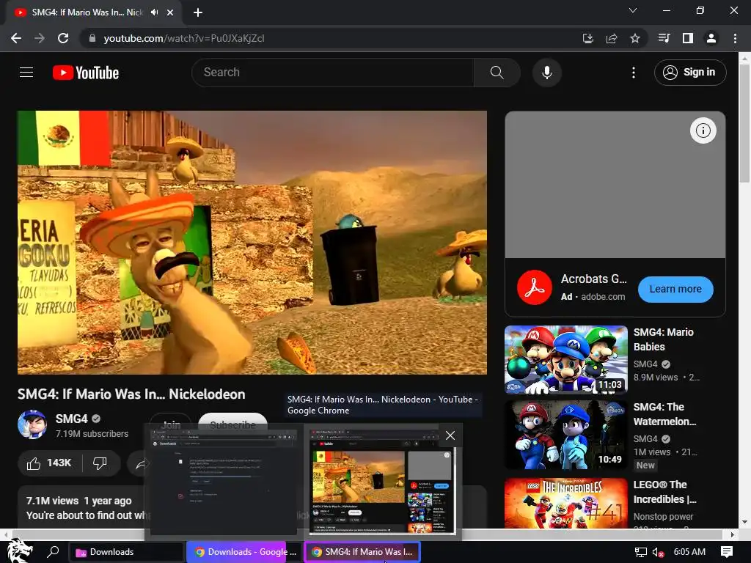
Task: Click the address bar URL
Action: click(x=184, y=38)
